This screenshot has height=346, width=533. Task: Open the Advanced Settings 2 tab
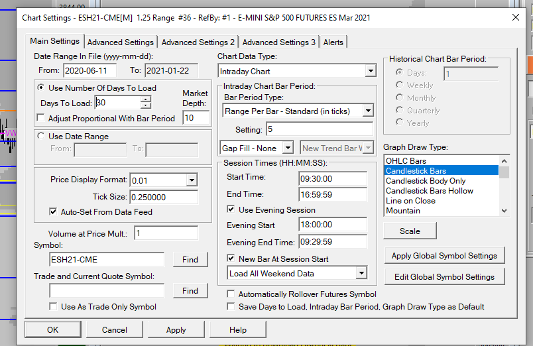pos(198,42)
